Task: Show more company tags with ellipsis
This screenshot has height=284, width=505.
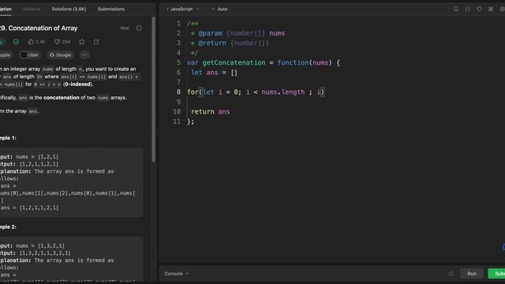Action: (84, 54)
